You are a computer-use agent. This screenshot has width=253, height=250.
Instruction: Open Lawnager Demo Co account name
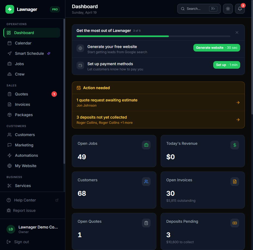point(38,227)
